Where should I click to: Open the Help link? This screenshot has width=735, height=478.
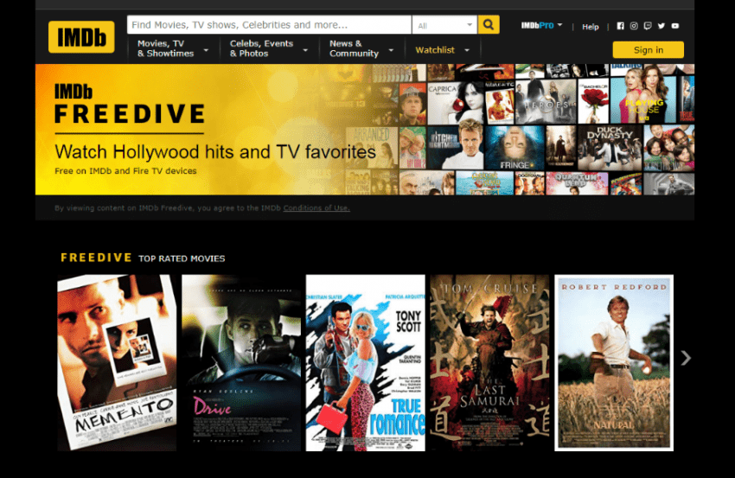click(590, 27)
